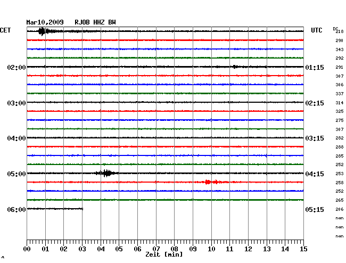The image size is (346, 263).
Task: Click the small event on the 02:00 trace
Action: (235, 67)
